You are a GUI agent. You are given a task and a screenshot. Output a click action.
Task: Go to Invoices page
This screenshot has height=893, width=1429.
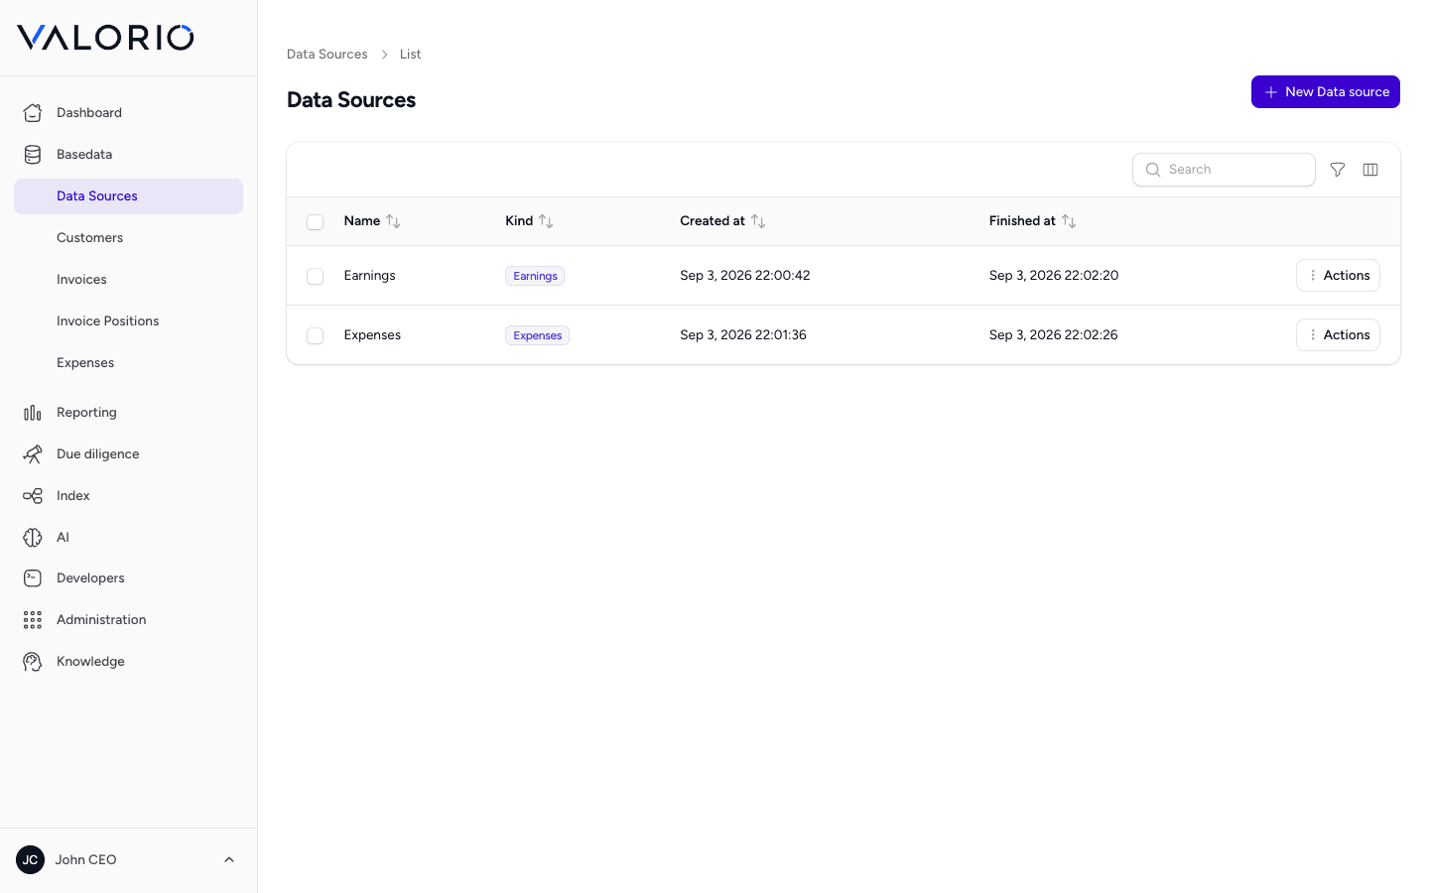[129, 280]
